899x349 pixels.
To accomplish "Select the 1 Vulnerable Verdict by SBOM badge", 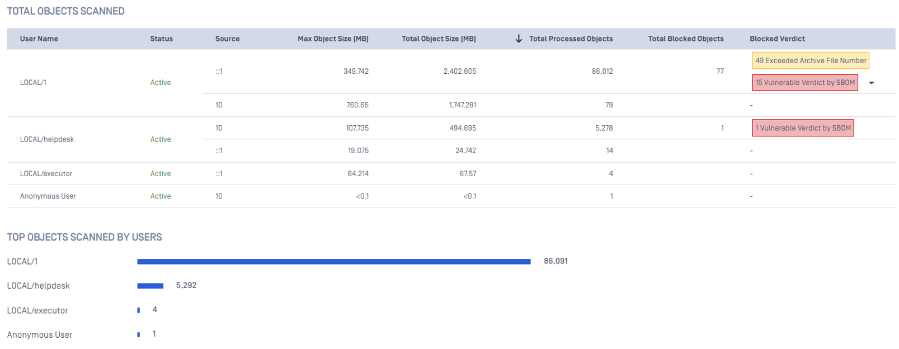I will click(803, 128).
